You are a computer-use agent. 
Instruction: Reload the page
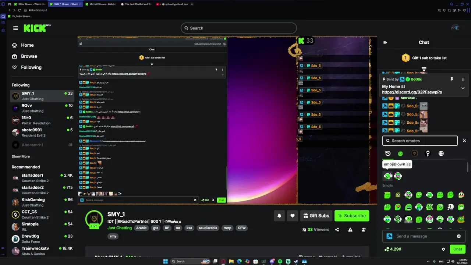[x=19, y=10]
